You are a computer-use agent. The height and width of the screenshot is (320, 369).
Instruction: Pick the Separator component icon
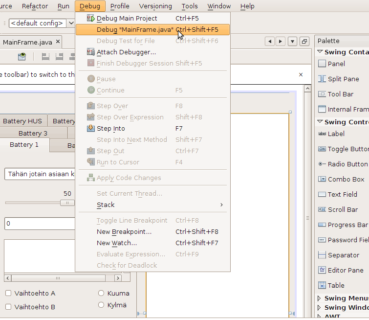click(x=322, y=255)
